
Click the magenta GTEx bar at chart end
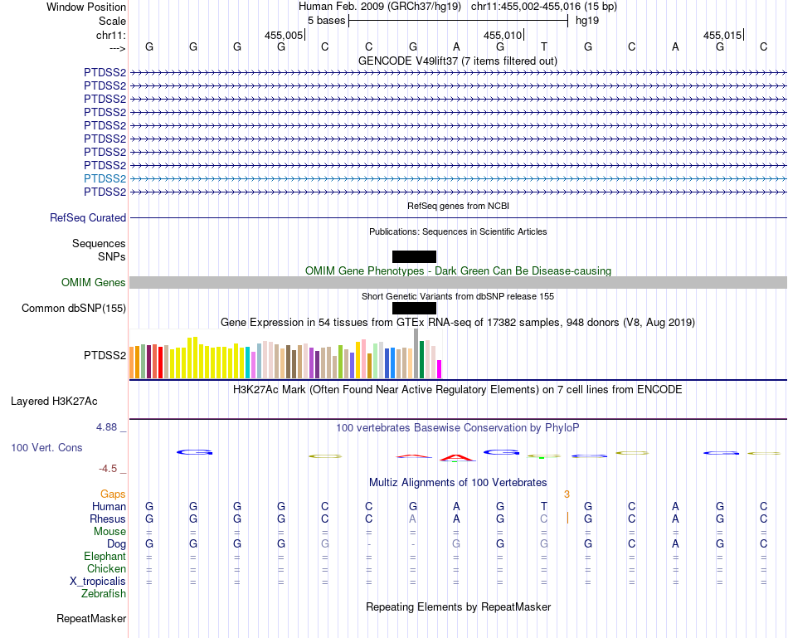(440, 369)
